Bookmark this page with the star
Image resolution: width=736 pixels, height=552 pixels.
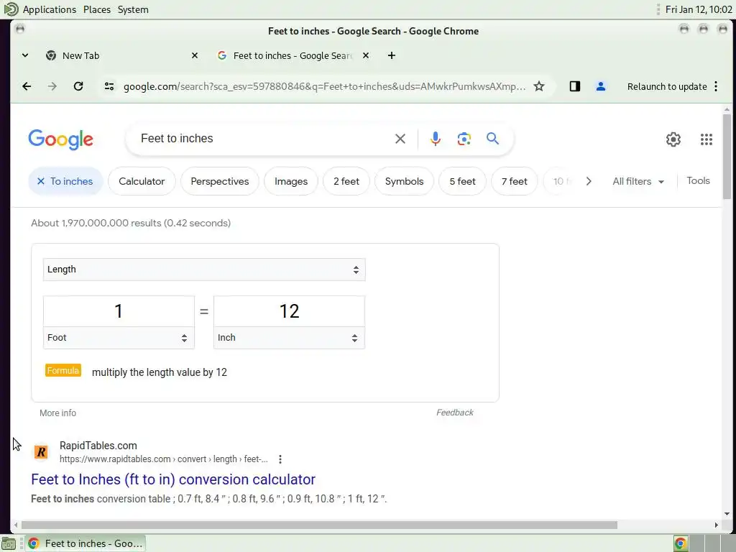[539, 86]
